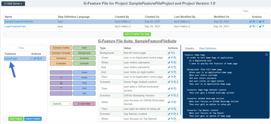Copy the SampleFeatureFileSuite suite
271x124 pixels.
point(253,22)
